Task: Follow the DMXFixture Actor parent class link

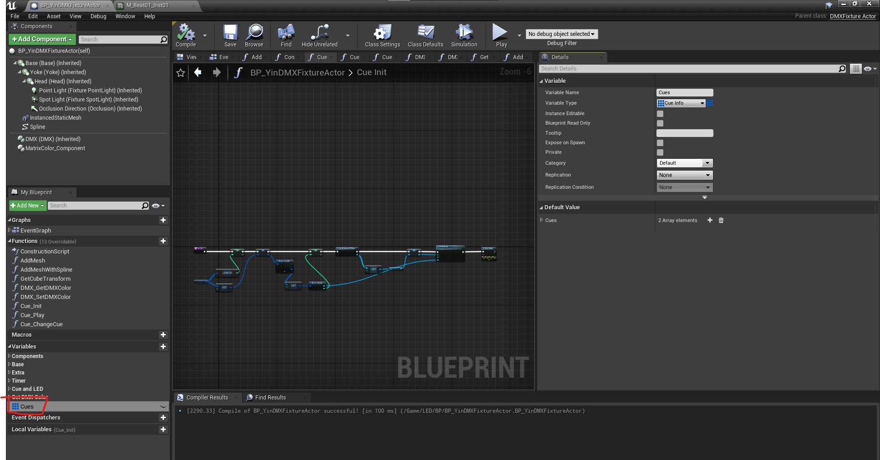Action: [x=853, y=16]
